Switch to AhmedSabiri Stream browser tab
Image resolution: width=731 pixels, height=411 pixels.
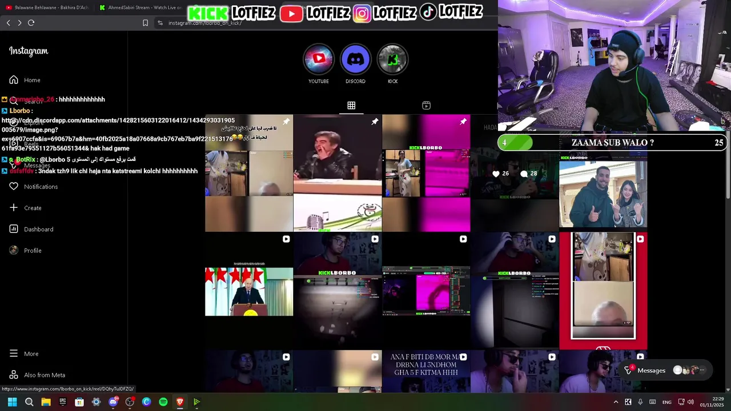140,7
